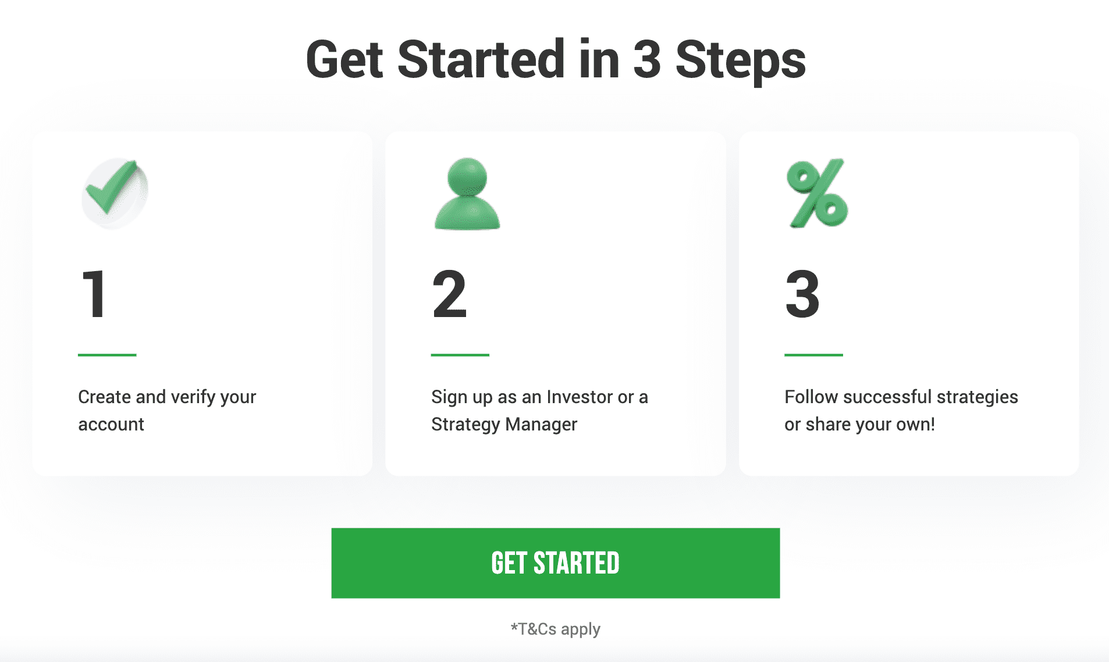Select the 'Create and verify your account' text
The height and width of the screenshot is (662, 1109).
(167, 410)
